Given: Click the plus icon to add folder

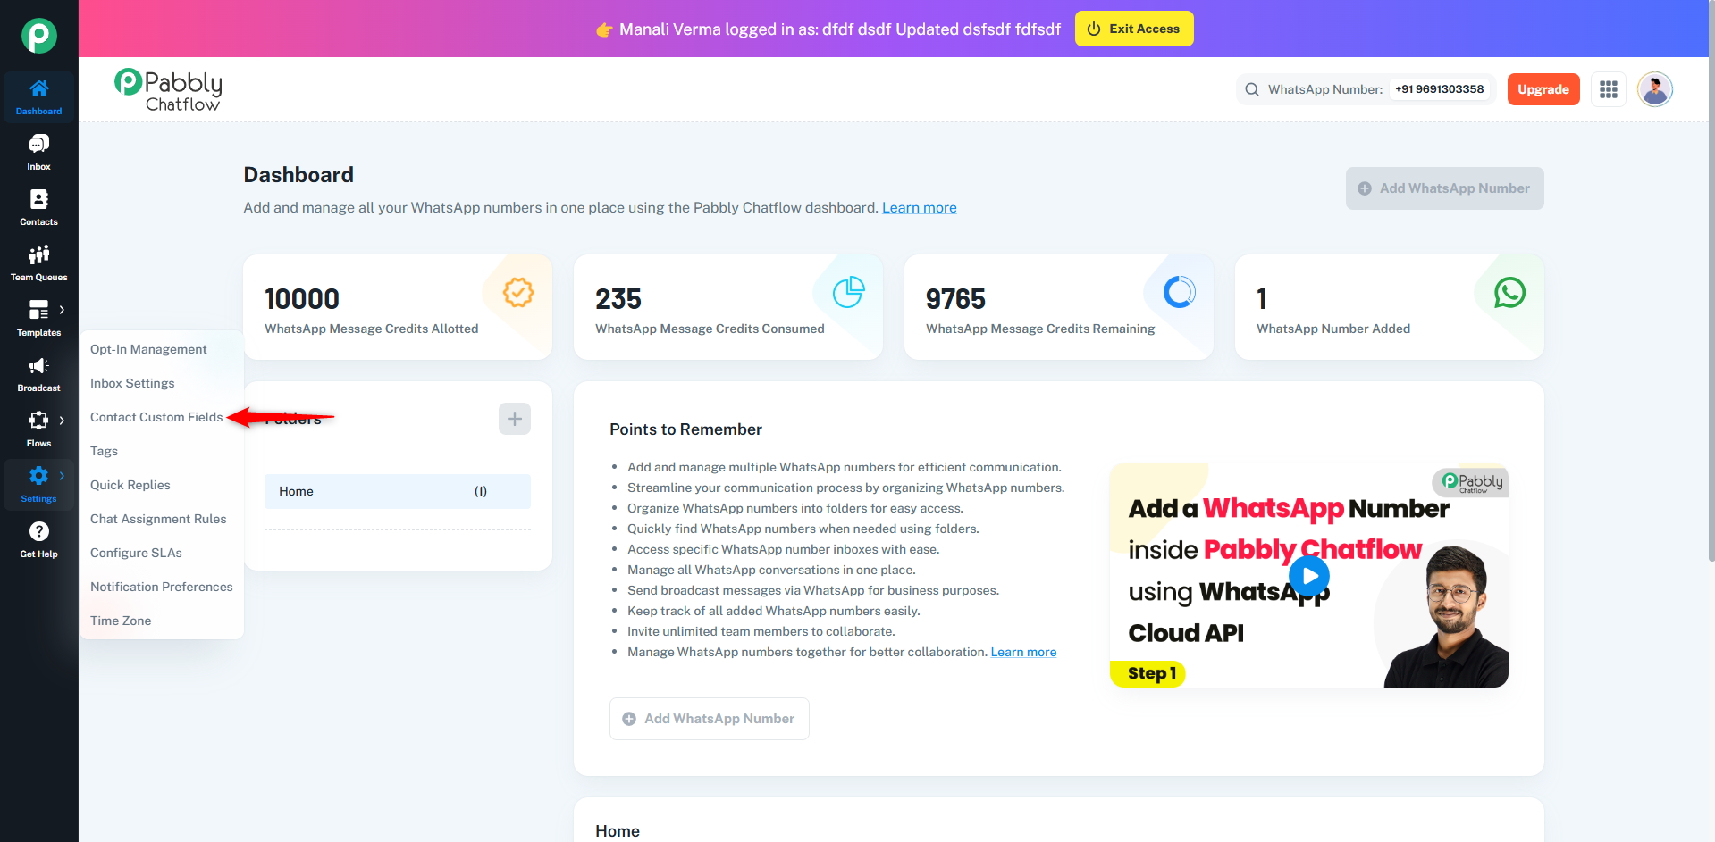Looking at the screenshot, I should coord(514,419).
